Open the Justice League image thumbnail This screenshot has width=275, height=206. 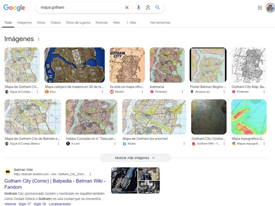point(149,187)
